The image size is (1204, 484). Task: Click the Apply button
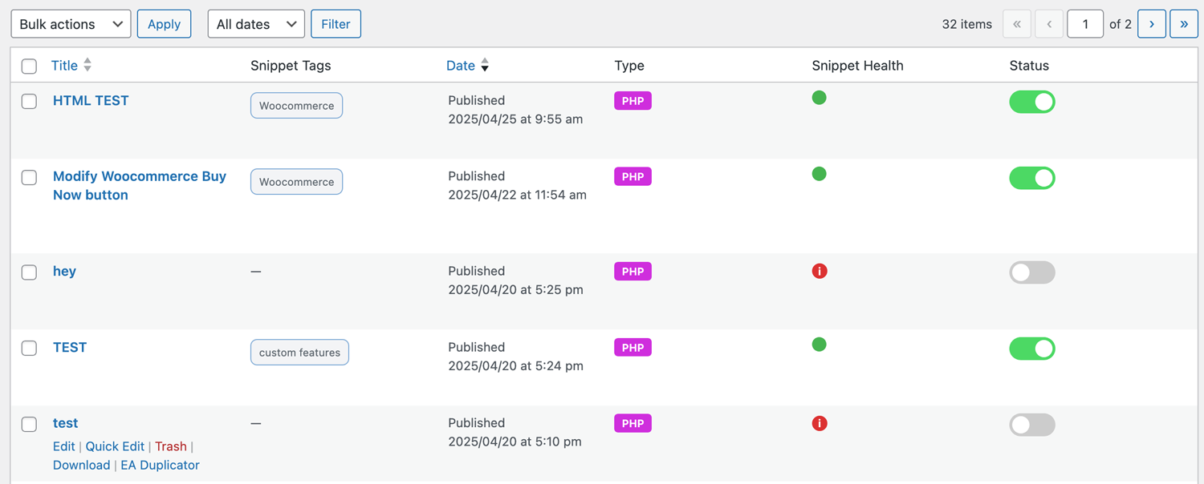[164, 23]
